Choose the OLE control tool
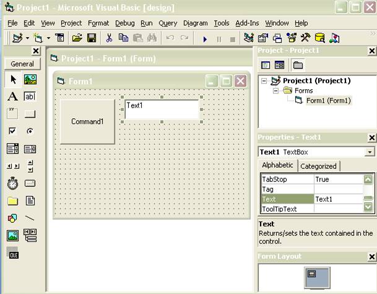The width and height of the screenshot is (377, 294). [12, 253]
